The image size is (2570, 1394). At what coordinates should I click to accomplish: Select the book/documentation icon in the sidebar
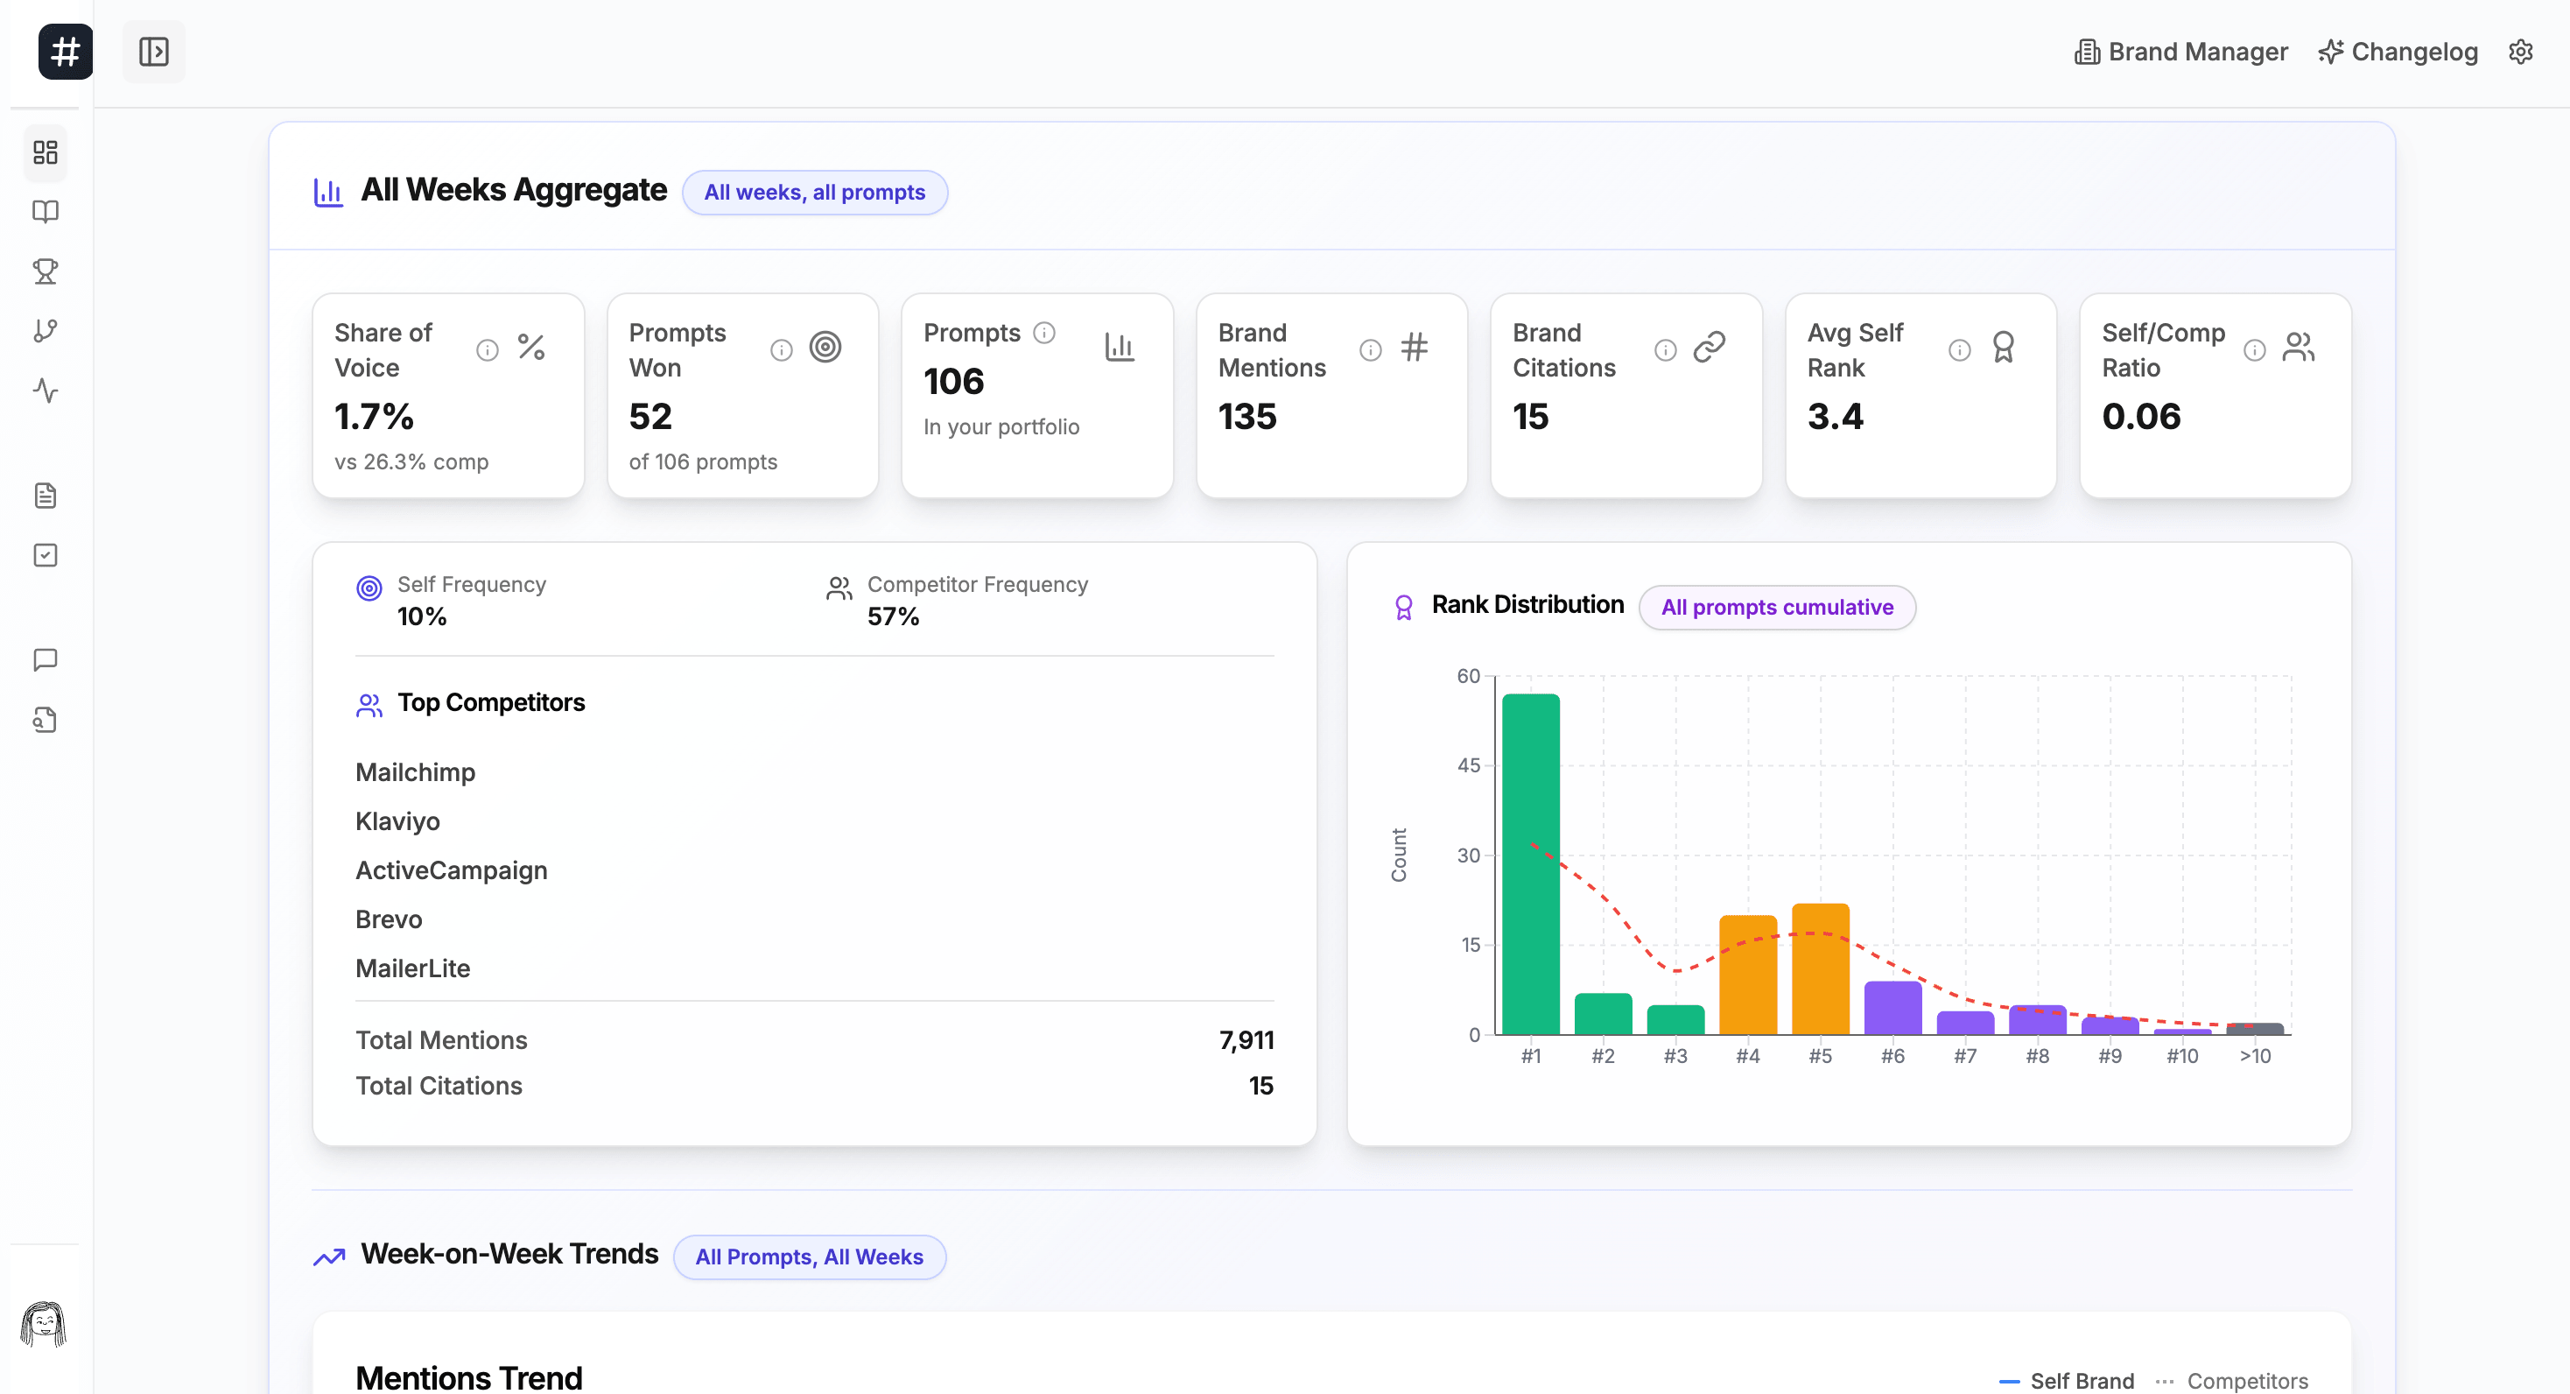[x=45, y=212]
